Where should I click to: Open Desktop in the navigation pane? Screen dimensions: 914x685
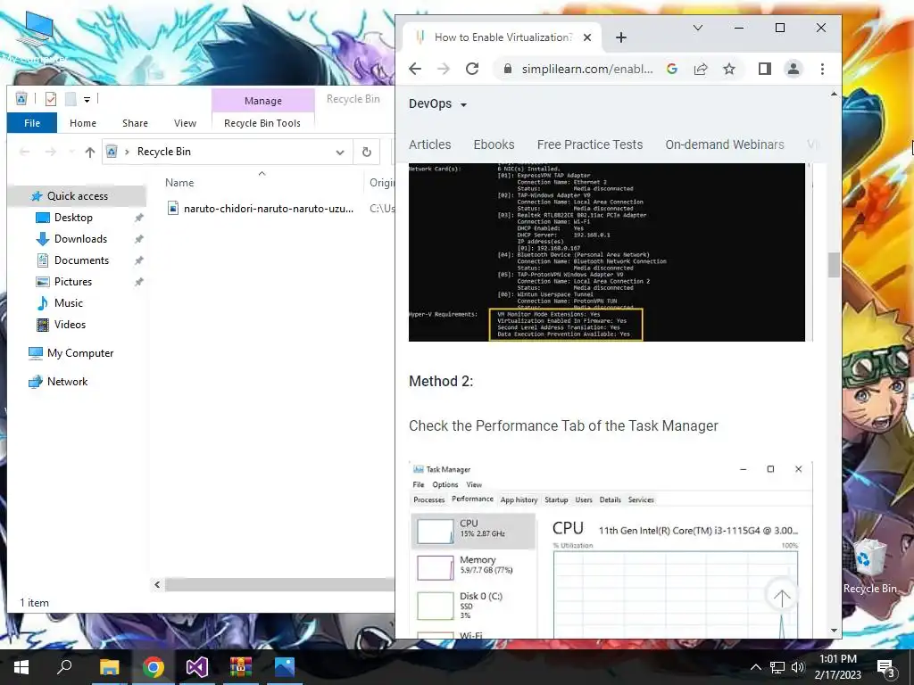(73, 218)
